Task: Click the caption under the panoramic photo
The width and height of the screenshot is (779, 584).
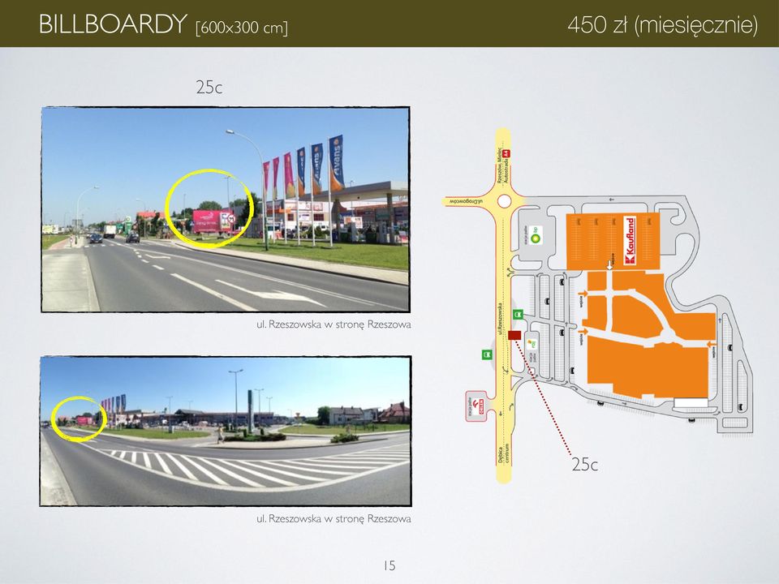Action: 334,519
